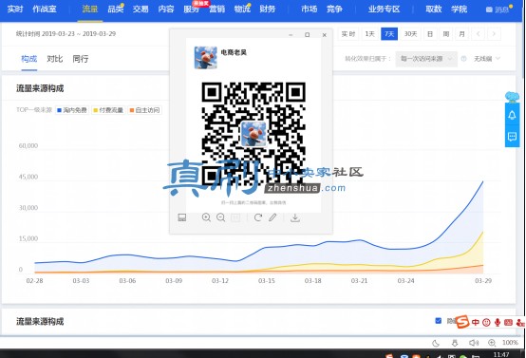This screenshot has height=358, width=526.
Task: Select the 日 granularity button
Action: pyautogui.click(x=430, y=34)
